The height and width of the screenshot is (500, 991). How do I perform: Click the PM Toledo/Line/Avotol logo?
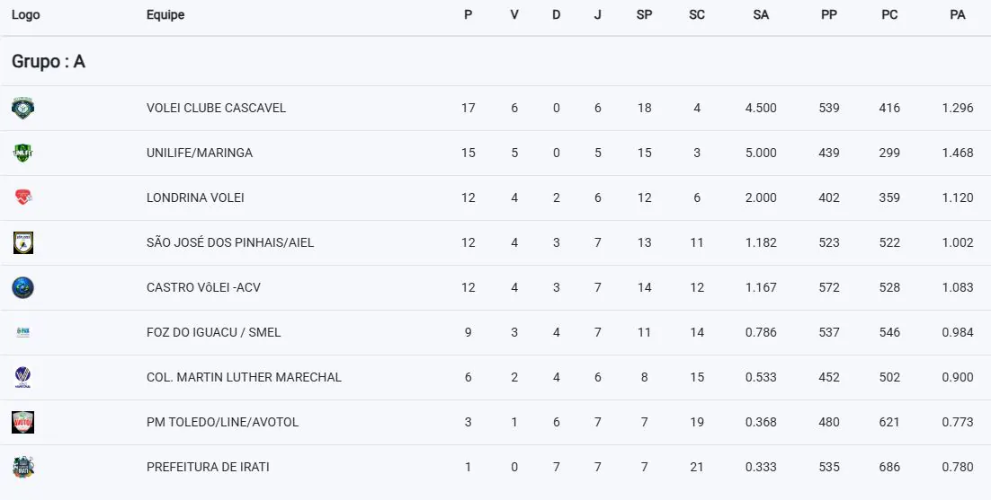click(22, 423)
